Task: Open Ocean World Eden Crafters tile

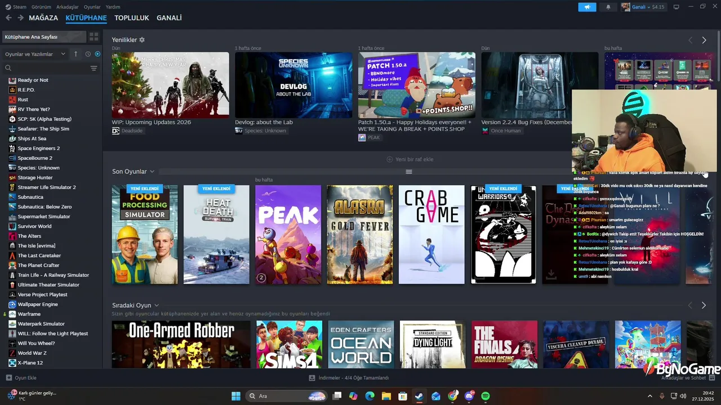Action: (x=361, y=344)
